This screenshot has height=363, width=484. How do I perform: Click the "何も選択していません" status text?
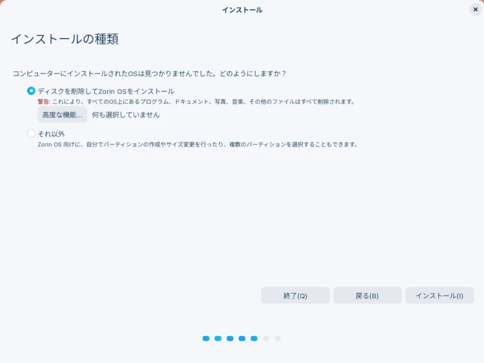point(126,114)
